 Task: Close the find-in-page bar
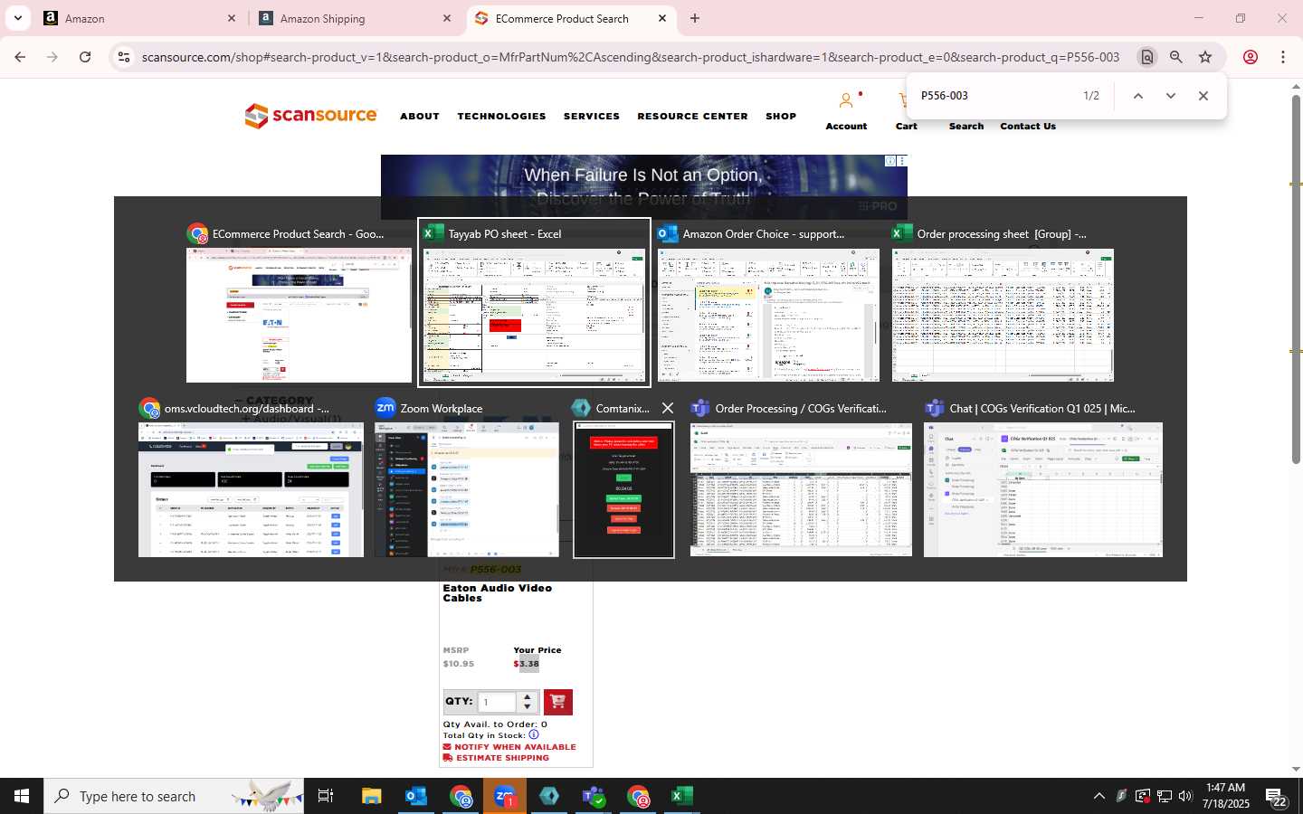(1203, 96)
